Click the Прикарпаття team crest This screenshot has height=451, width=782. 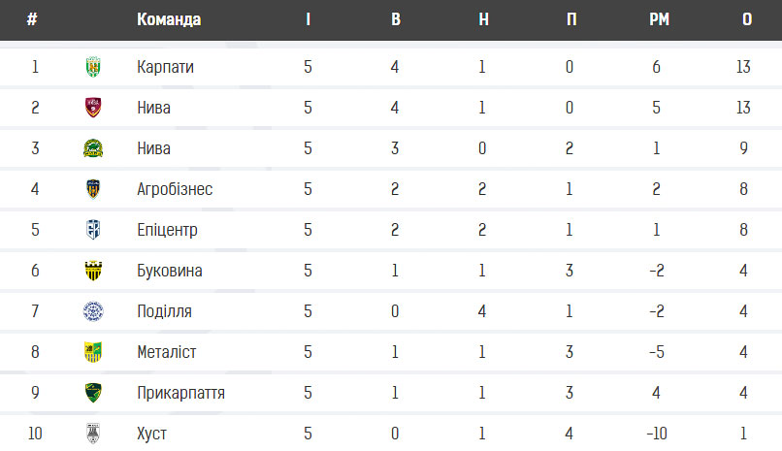(x=93, y=393)
